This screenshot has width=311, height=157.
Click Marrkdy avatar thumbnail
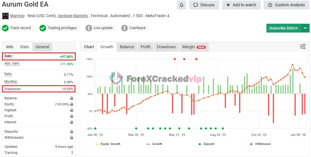click(5, 16)
